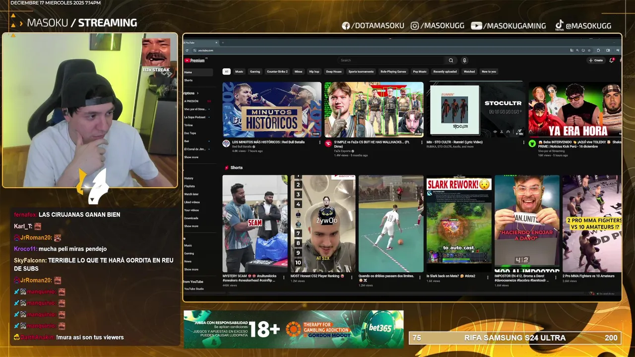Open the browser side panel icon

coord(607,50)
